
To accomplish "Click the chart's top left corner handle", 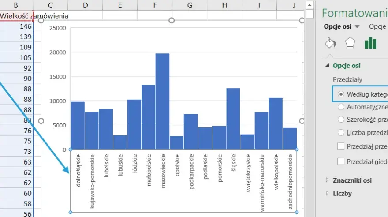I will (x=41, y=20).
